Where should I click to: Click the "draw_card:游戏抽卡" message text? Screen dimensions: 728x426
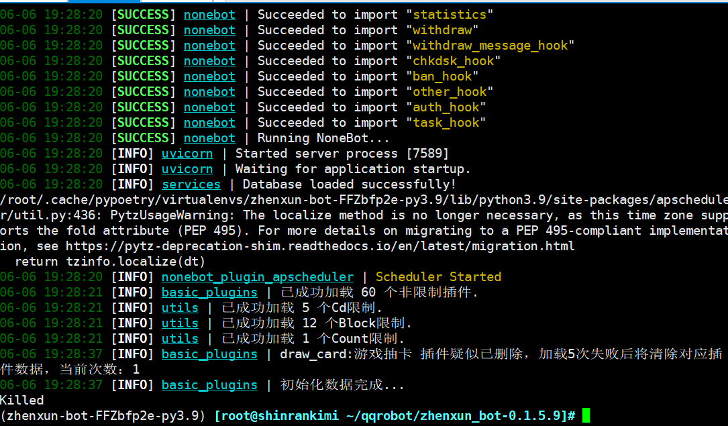tap(346, 354)
